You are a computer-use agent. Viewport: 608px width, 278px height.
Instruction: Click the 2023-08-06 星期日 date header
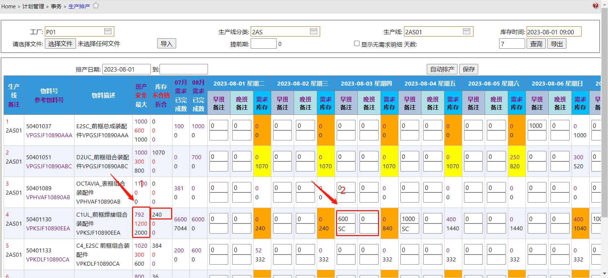pyautogui.click(x=557, y=83)
